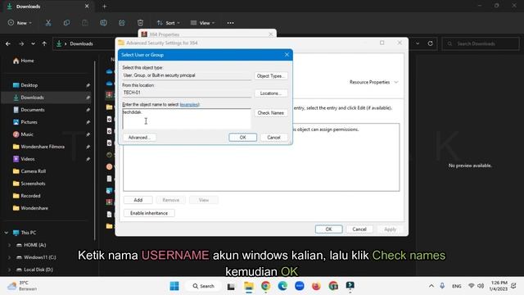
Task: Go forward with the forward arrow
Action: (x=21, y=43)
